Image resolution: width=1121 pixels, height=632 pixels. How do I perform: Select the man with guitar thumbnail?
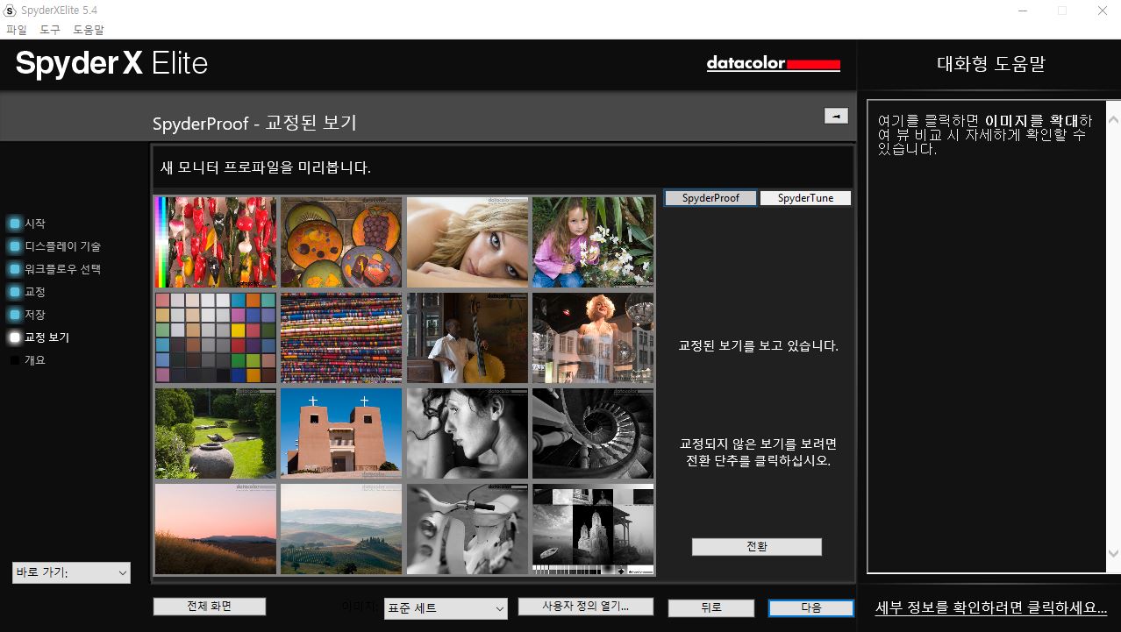click(x=468, y=337)
